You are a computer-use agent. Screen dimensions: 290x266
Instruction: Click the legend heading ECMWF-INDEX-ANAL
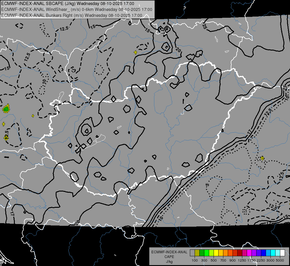click(169, 252)
